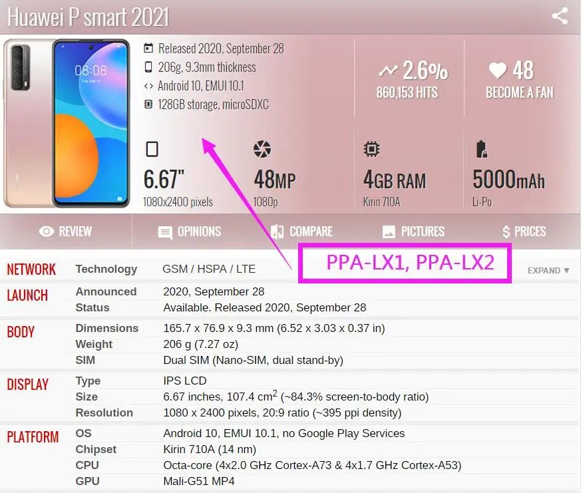Expand the Network section details
581x493 pixels.
[x=548, y=270]
